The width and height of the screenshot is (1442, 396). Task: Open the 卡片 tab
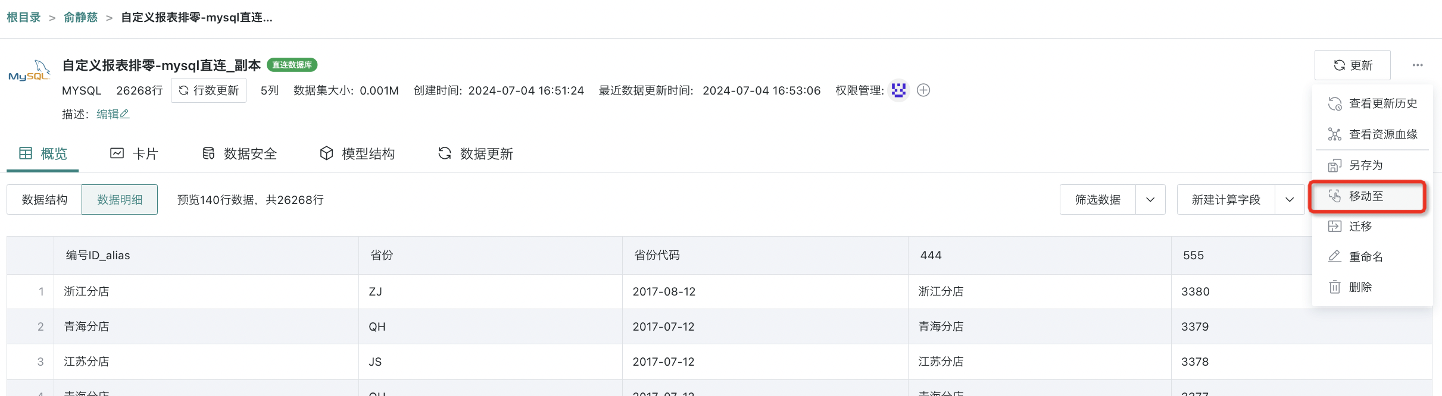(135, 154)
